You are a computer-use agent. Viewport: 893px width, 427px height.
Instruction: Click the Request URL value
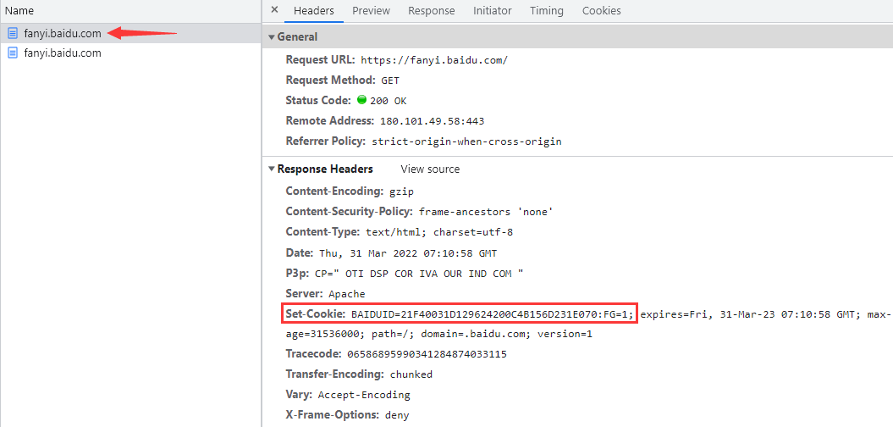tap(433, 60)
